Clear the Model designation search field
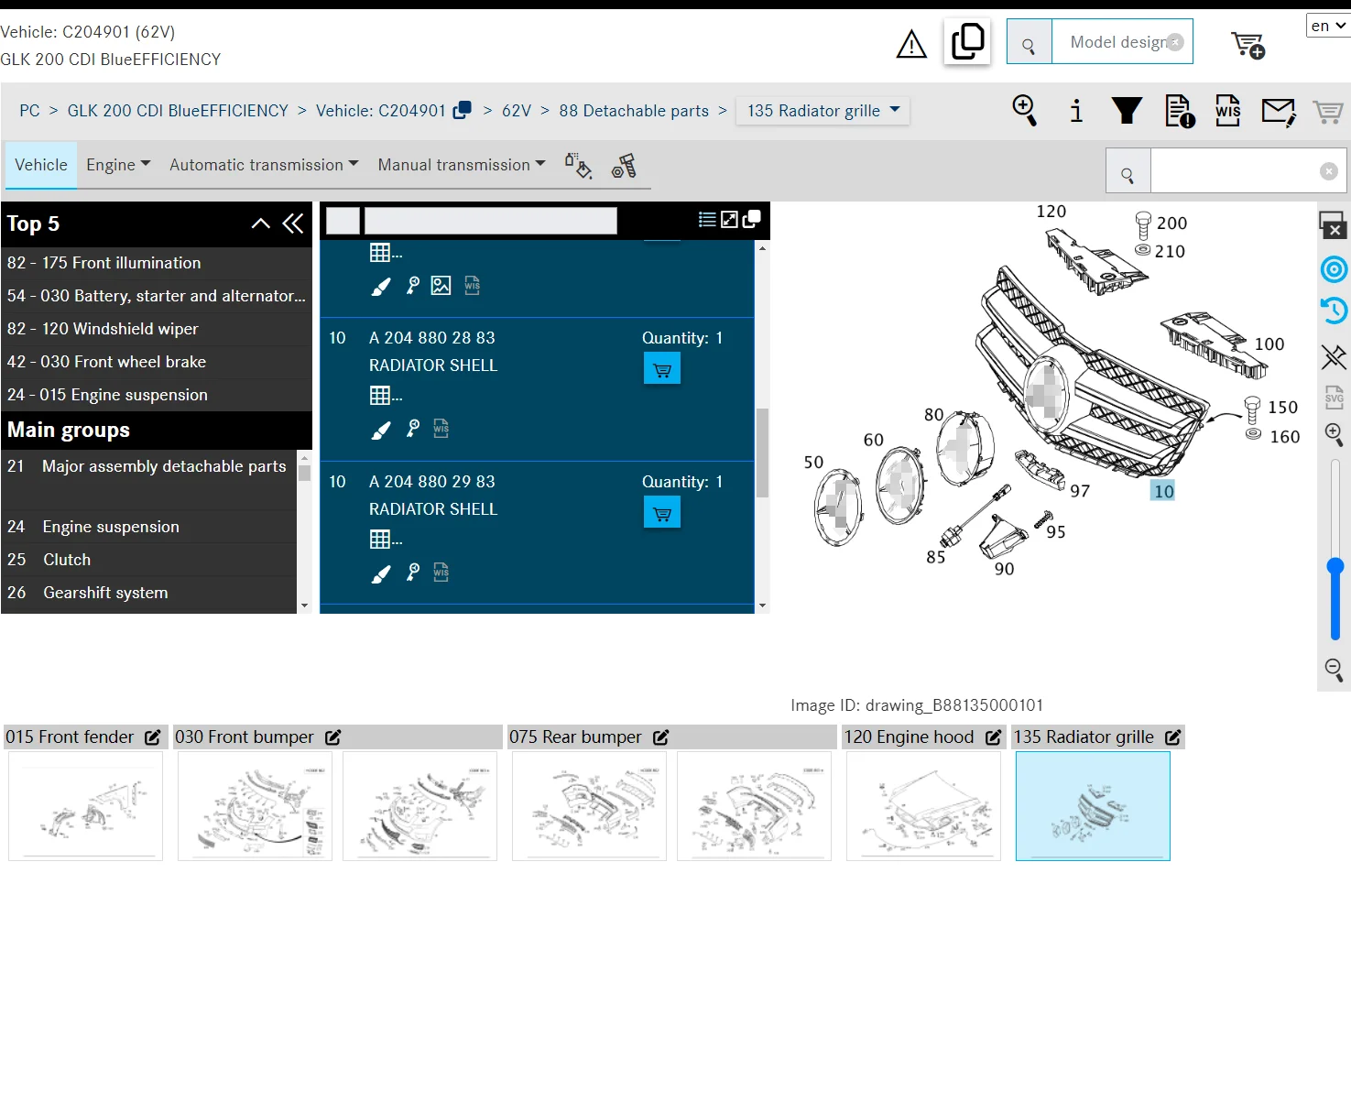Image resolution: width=1351 pixels, height=1102 pixels. [1176, 42]
